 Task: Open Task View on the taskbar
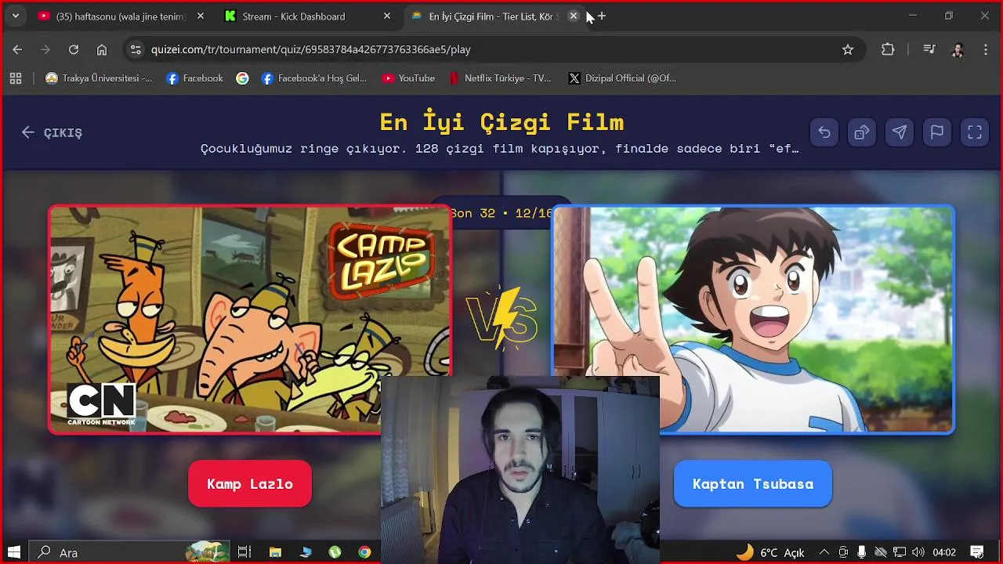click(x=244, y=552)
